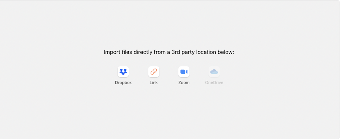This screenshot has width=340, height=140.
Task: Select the orange chain link icon
Action: click(x=153, y=72)
